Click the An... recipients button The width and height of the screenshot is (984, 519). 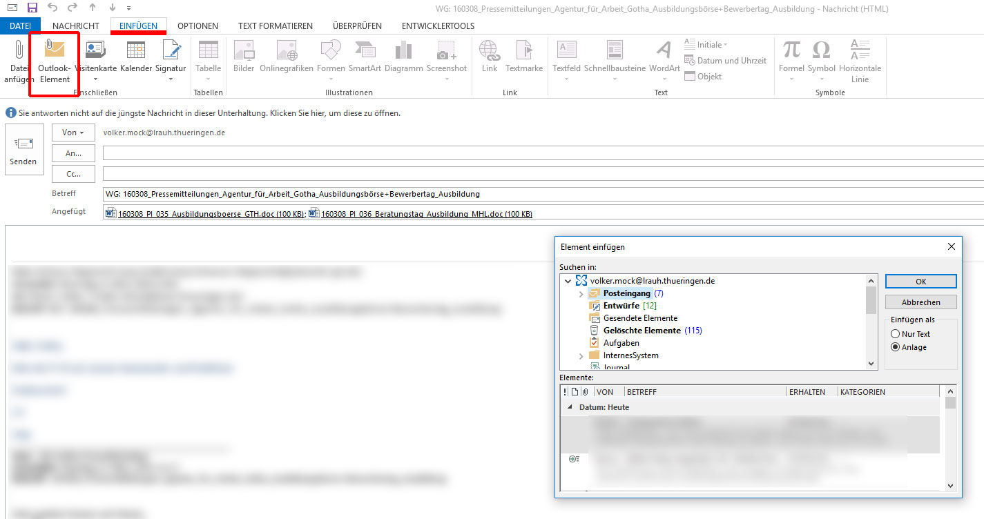tap(73, 153)
